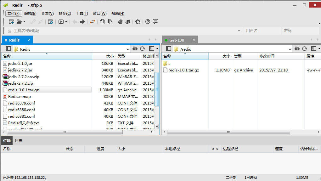This screenshot has width=321, height=181.
Task: Click the black forward arrow icon
Action: [82, 22]
